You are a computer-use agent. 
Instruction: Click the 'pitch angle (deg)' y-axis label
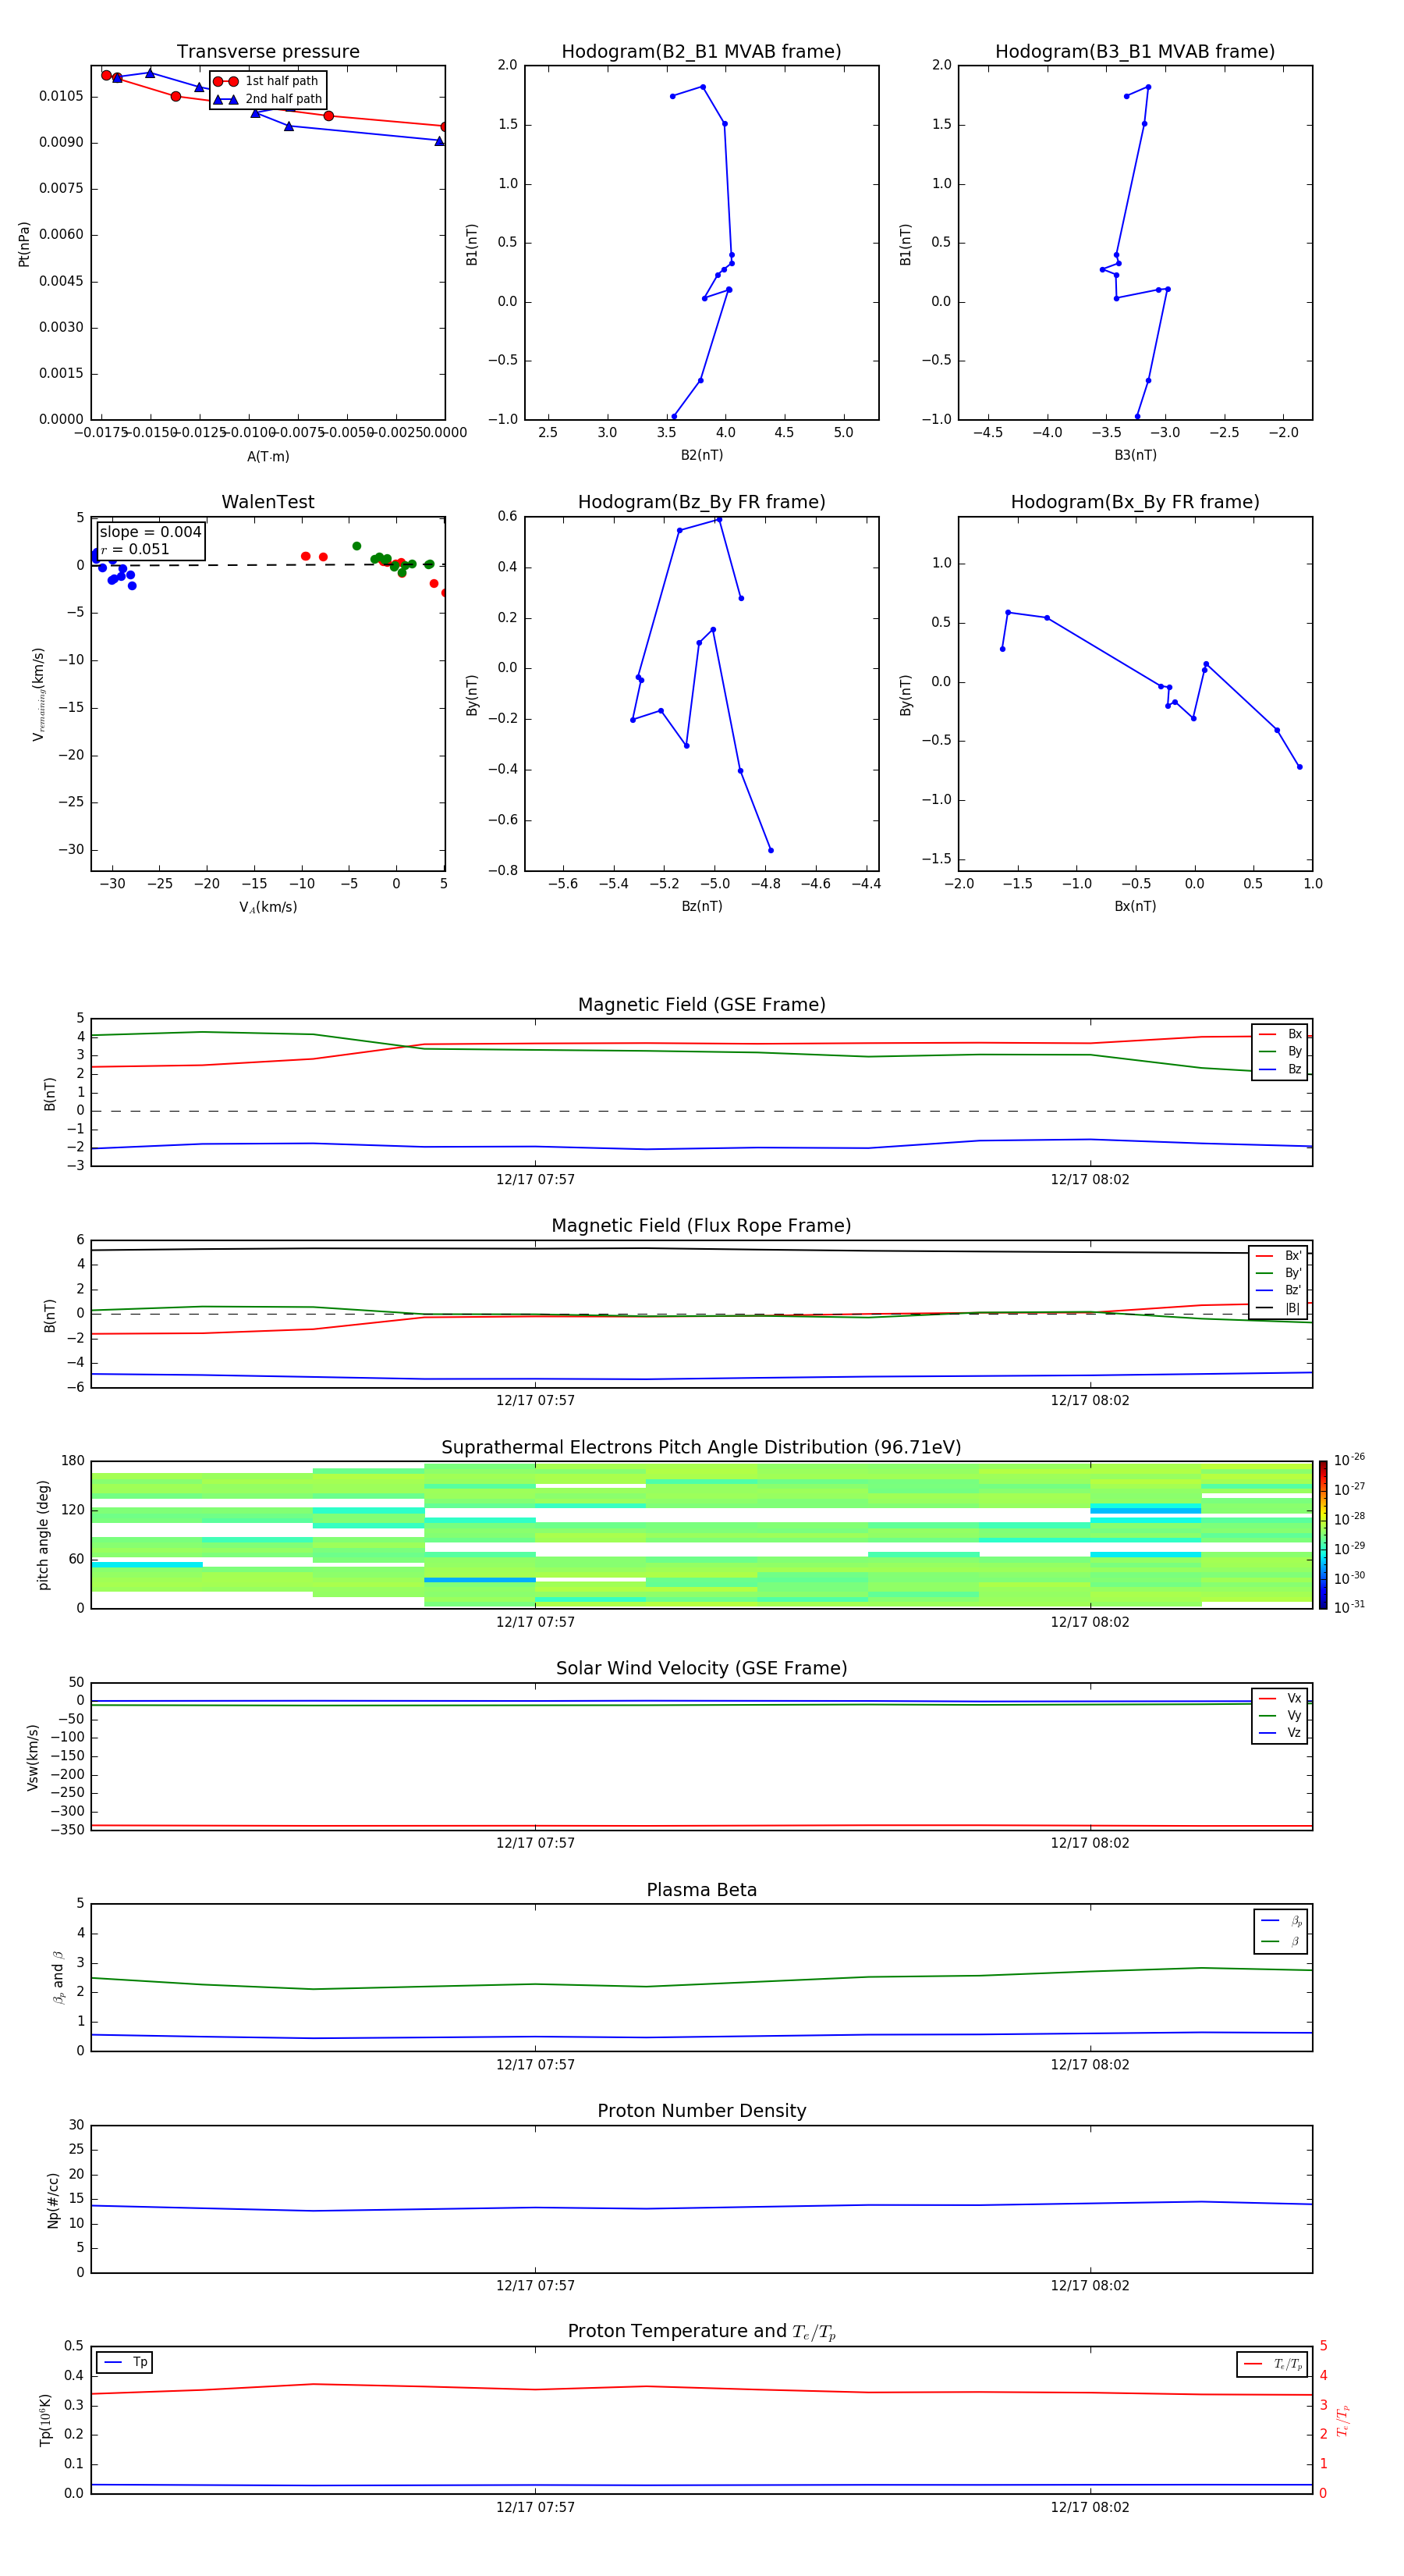click(43, 1535)
